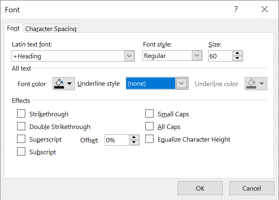The height and width of the screenshot is (200, 279).
Task: Open the Font color picker
Action: point(64,84)
